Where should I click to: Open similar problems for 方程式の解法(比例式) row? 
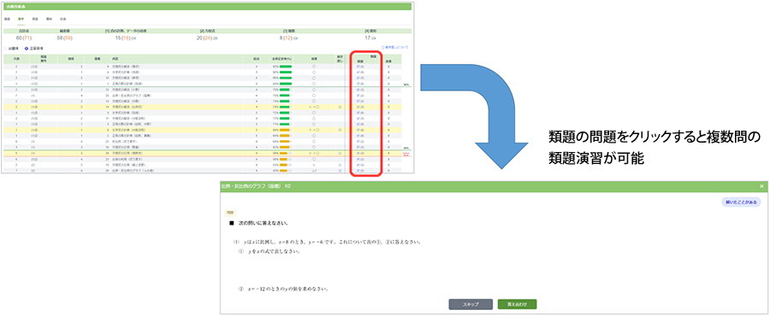tap(360, 107)
